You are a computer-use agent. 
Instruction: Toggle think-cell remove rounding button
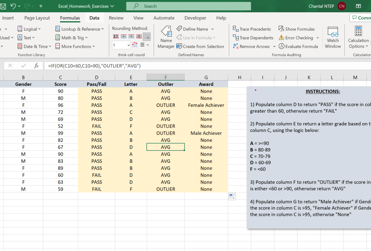click(147, 37)
